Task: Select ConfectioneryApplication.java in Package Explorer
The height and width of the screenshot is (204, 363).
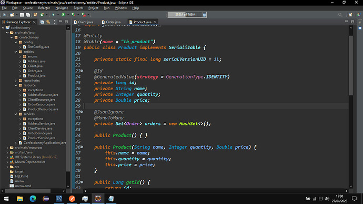Action: [x=45, y=143]
